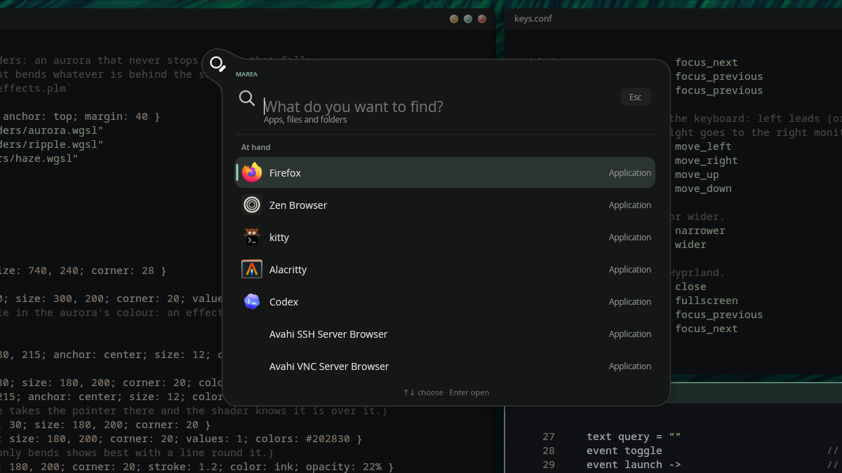This screenshot has height=473, width=842.
Task: Click the 'aurora.wgsl' line in the left editor
Action: (52, 130)
